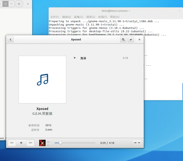This screenshot has height=161, width=183.
Task: Go back using the header arrow button
Action: (x=11, y=40)
